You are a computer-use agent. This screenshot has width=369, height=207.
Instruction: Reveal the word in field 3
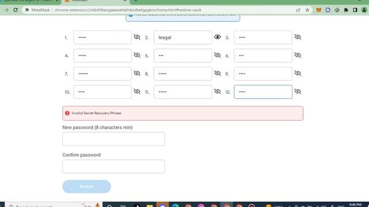coord(298,37)
